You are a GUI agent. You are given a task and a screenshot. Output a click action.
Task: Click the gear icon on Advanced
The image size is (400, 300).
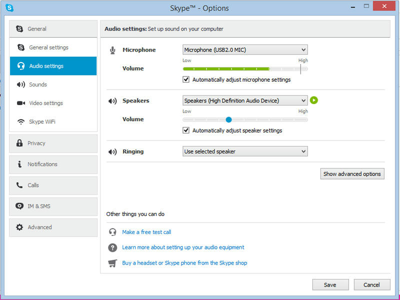(19, 227)
